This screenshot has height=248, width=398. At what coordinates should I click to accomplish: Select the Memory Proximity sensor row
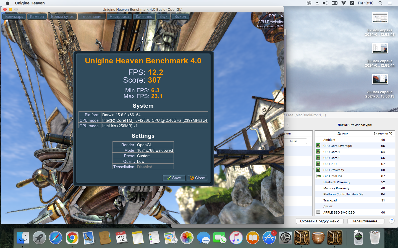(355, 188)
